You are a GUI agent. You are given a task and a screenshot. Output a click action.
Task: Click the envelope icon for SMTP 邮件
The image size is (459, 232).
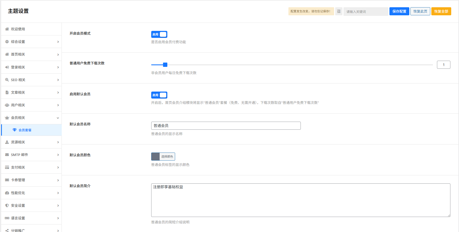(x=7, y=155)
